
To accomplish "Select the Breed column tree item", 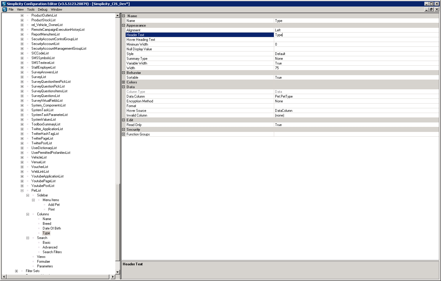I will (47, 224).
